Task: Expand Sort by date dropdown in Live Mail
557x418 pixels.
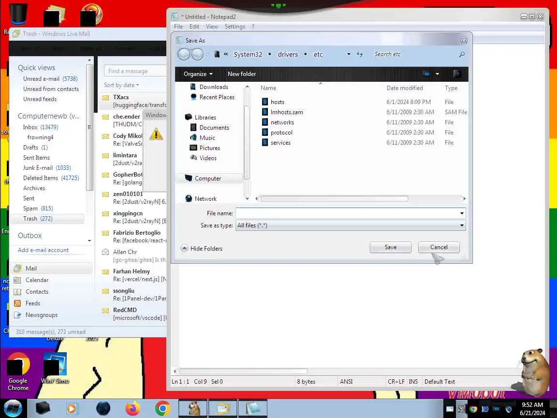Action: (x=121, y=85)
